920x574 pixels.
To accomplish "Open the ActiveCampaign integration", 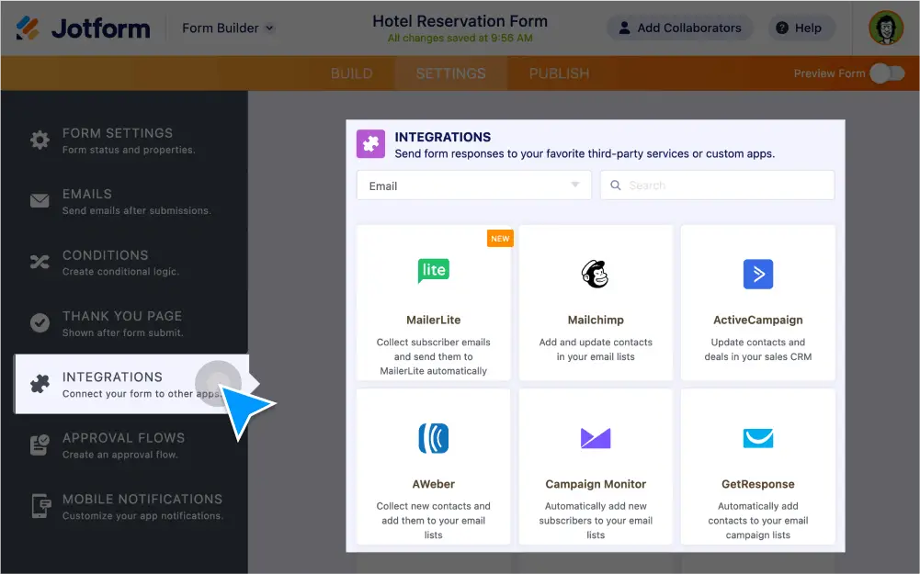I will (x=756, y=273).
